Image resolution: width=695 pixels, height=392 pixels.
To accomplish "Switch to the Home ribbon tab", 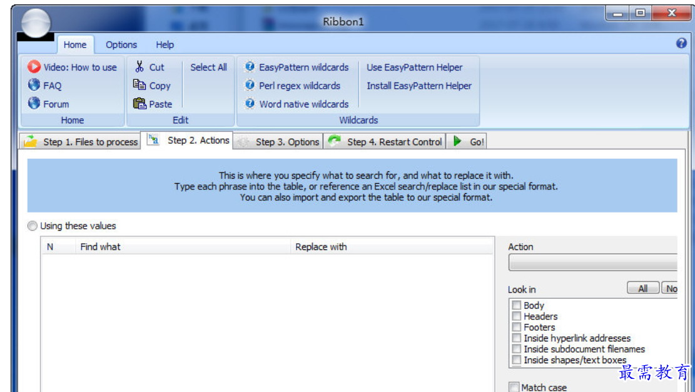I will (75, 45).
